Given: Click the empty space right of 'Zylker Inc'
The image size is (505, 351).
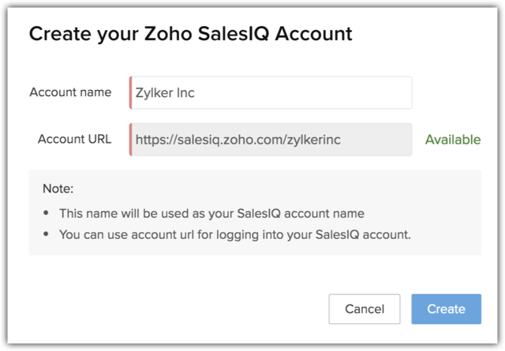Looking at the screenshot, I should [x=316, y=92].
